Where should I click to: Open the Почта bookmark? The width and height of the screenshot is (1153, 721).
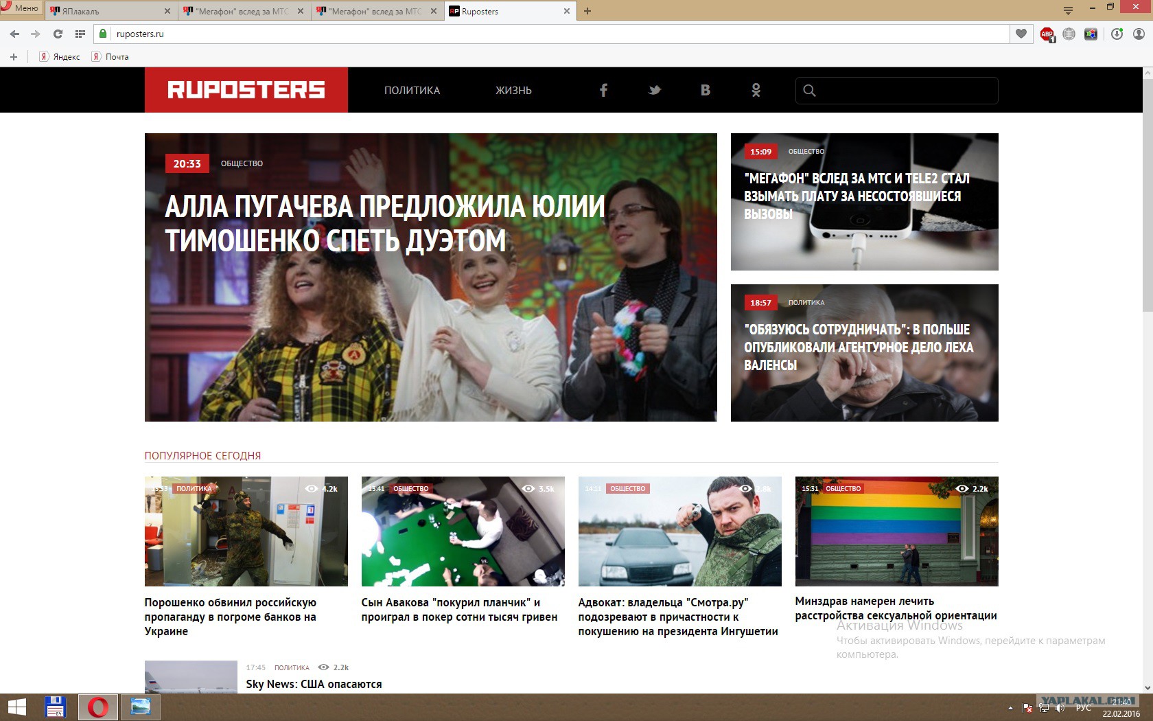point(110,57)
